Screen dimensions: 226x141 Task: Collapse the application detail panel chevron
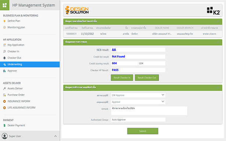pyautogui.click(x=218, y=22)
